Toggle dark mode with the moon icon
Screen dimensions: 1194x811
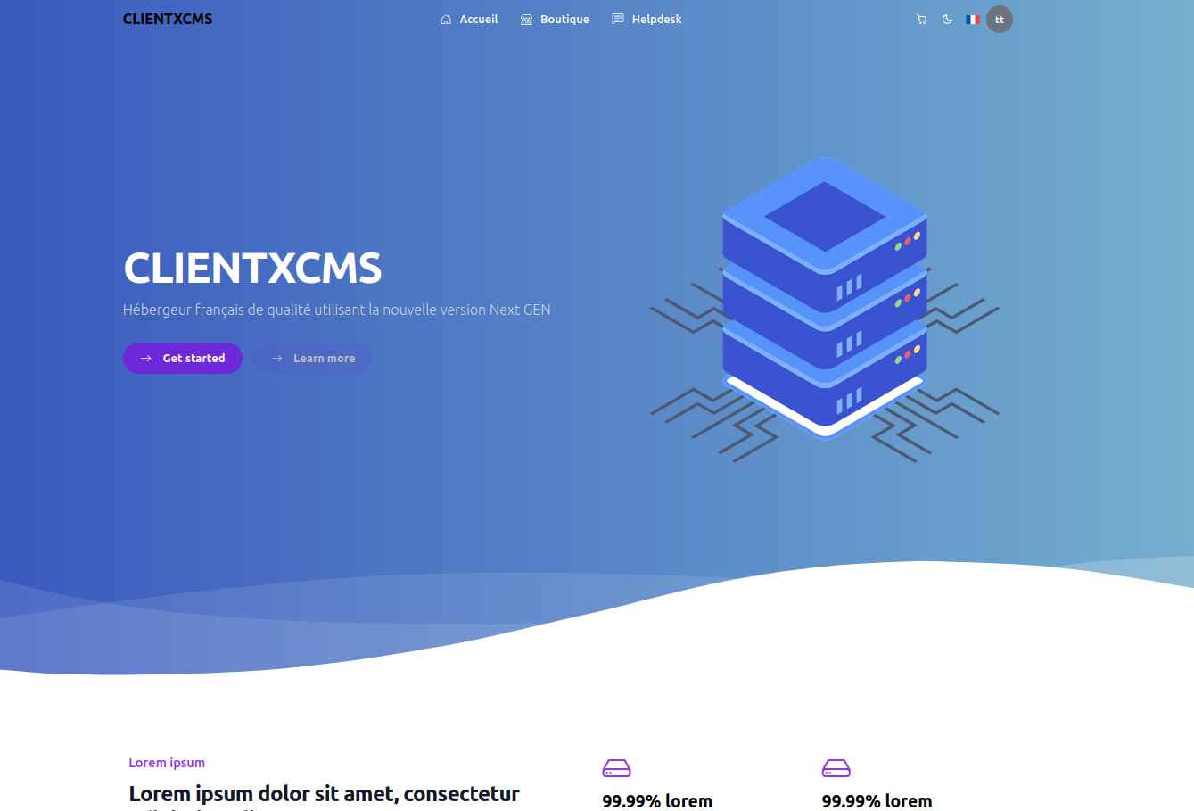[x=947, y=20]
